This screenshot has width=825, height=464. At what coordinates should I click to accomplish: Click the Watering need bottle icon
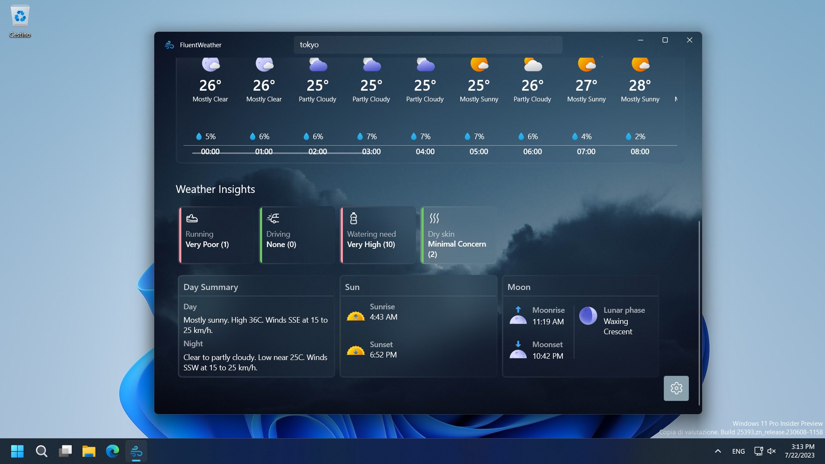point(353,218)
